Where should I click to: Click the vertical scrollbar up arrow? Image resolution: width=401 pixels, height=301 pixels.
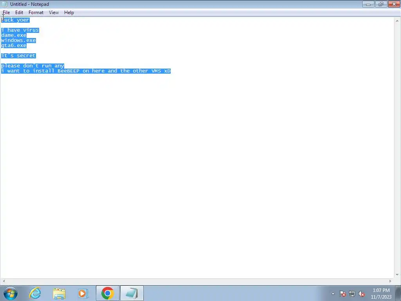pos(397,21)
